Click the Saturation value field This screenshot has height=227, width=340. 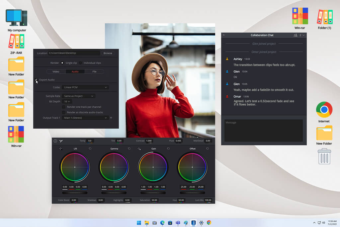pos(154,200)
